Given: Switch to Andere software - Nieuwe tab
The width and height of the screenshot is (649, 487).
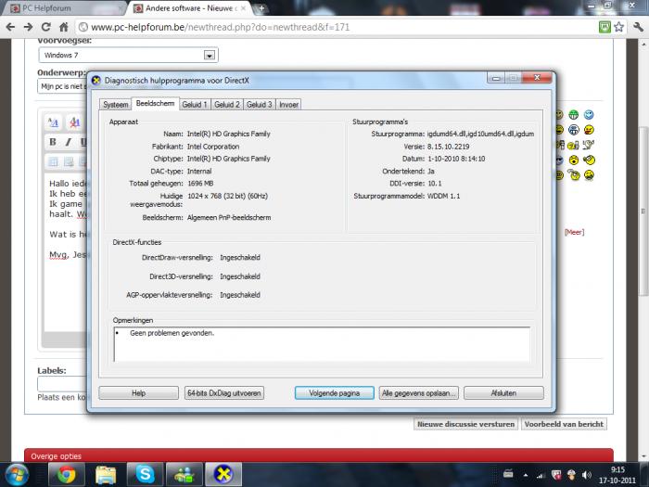Looking at the screenshot, I should (x=190, y=8).
